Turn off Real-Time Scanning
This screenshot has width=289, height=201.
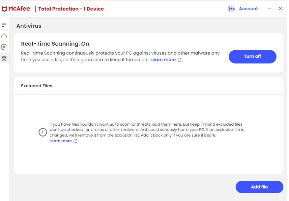point(252,57)
